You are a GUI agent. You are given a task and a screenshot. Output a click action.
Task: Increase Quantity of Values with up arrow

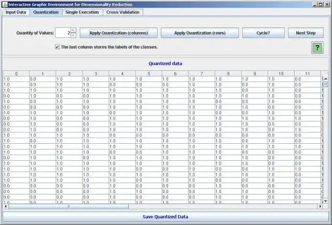pyautogui.click(x=73, y=30)
